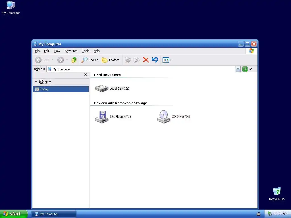The image size is (291, 218).
Task: Click the Move To toolbar icon
Action: coord(128,60)
